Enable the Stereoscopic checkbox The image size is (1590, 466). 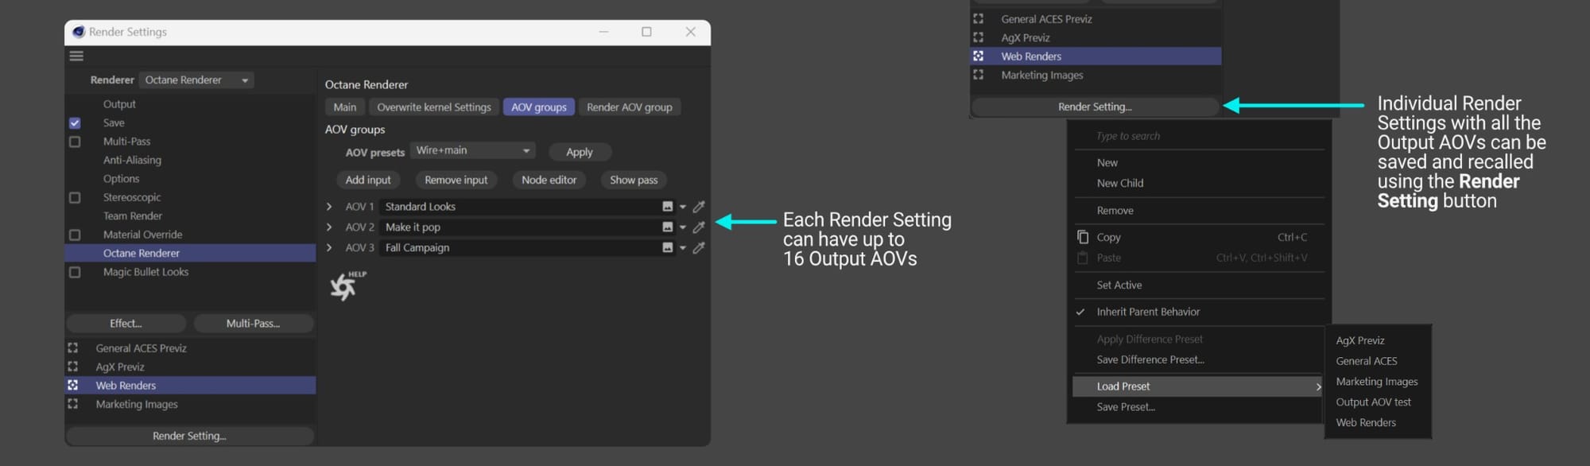click(75, 197)
